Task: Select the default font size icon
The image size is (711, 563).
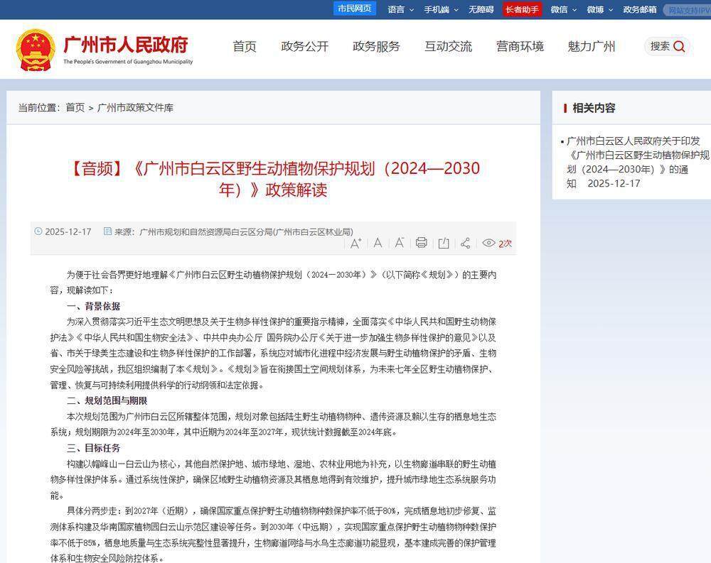Action: [x=378, y=244]
